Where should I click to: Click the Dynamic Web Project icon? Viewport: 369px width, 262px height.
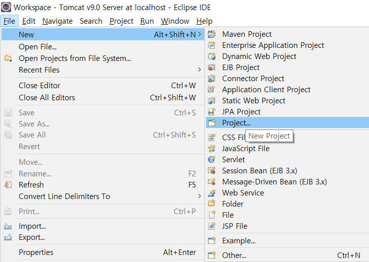(x=212, y=56)
